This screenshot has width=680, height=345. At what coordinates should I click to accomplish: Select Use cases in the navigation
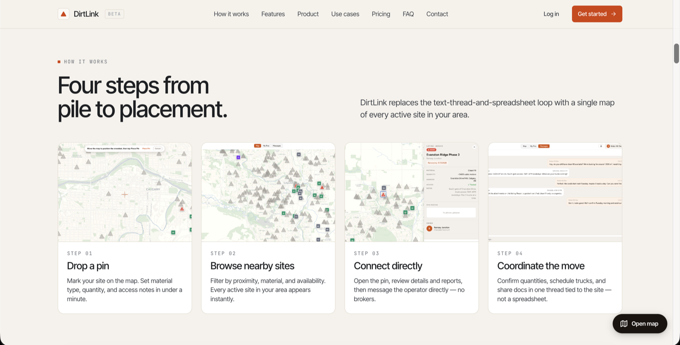coord(345,14)
